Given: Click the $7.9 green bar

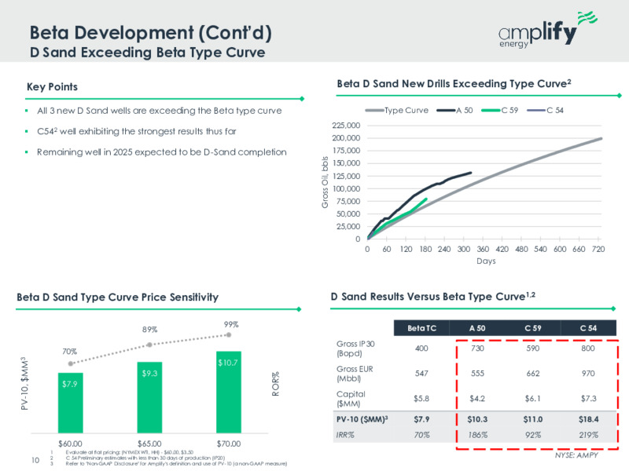Looking at the screenshot, I should click(x=71, y=403).
